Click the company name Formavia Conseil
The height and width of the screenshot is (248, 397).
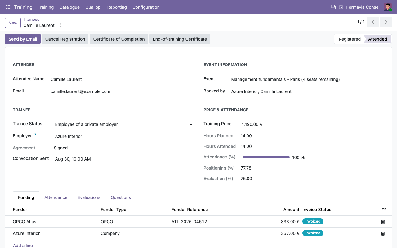[363, 7]
